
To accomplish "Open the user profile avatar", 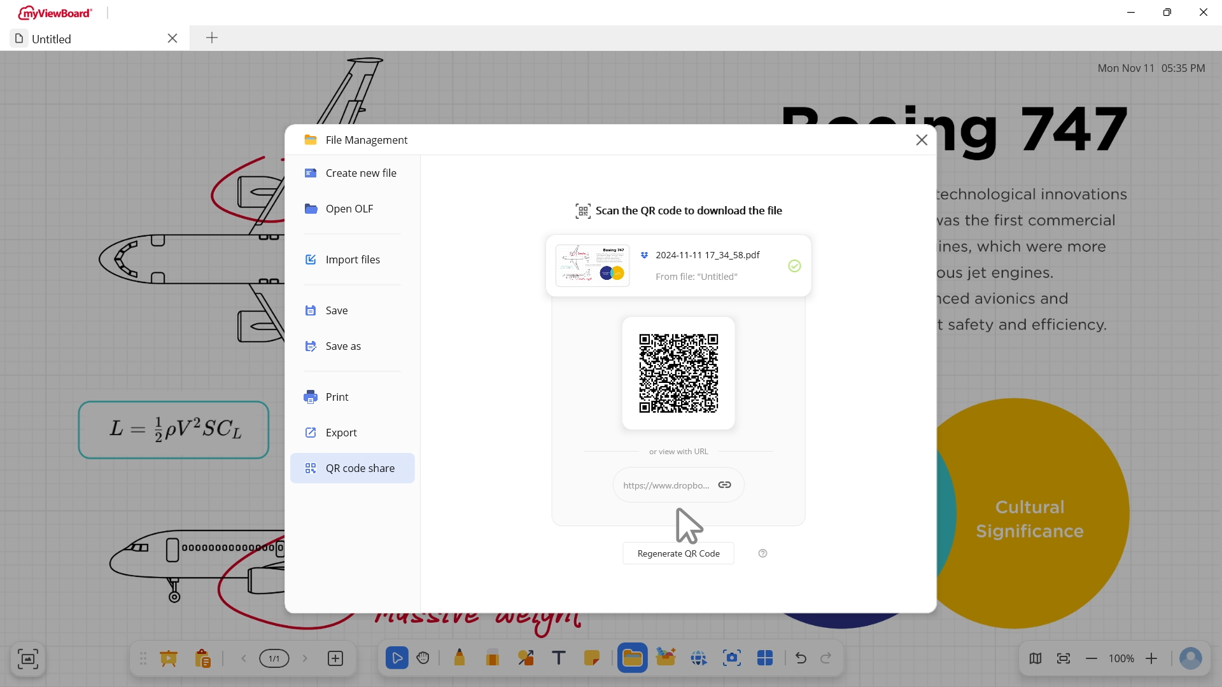I will pos(1191,658).
